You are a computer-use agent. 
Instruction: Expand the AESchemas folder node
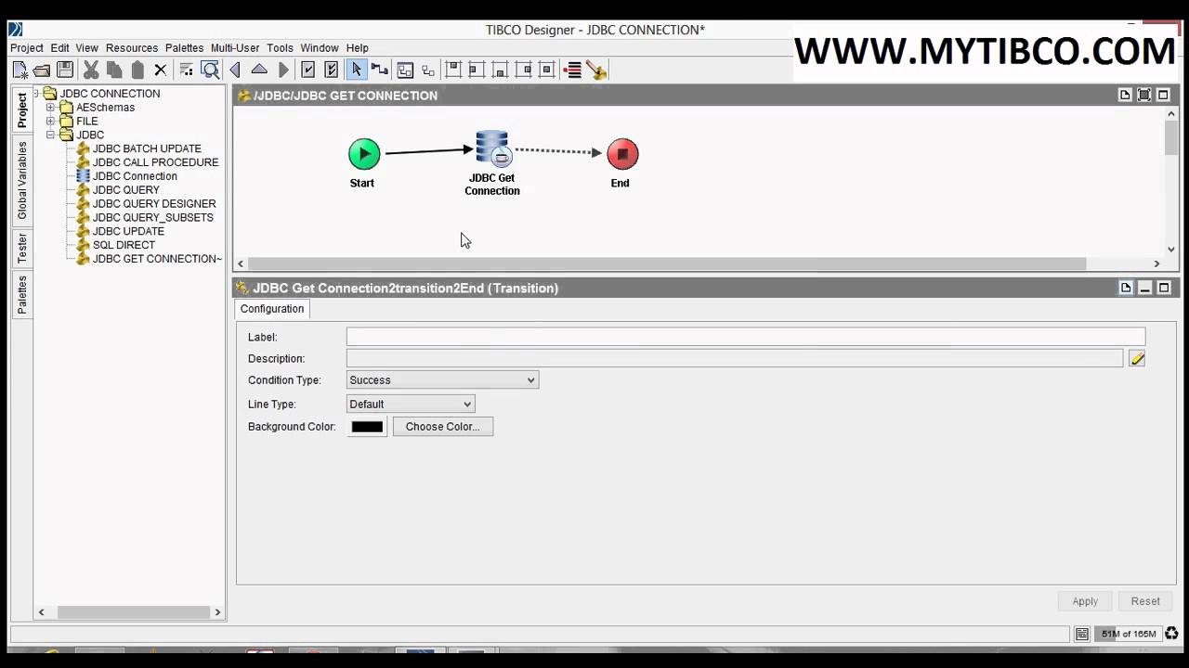50,108
